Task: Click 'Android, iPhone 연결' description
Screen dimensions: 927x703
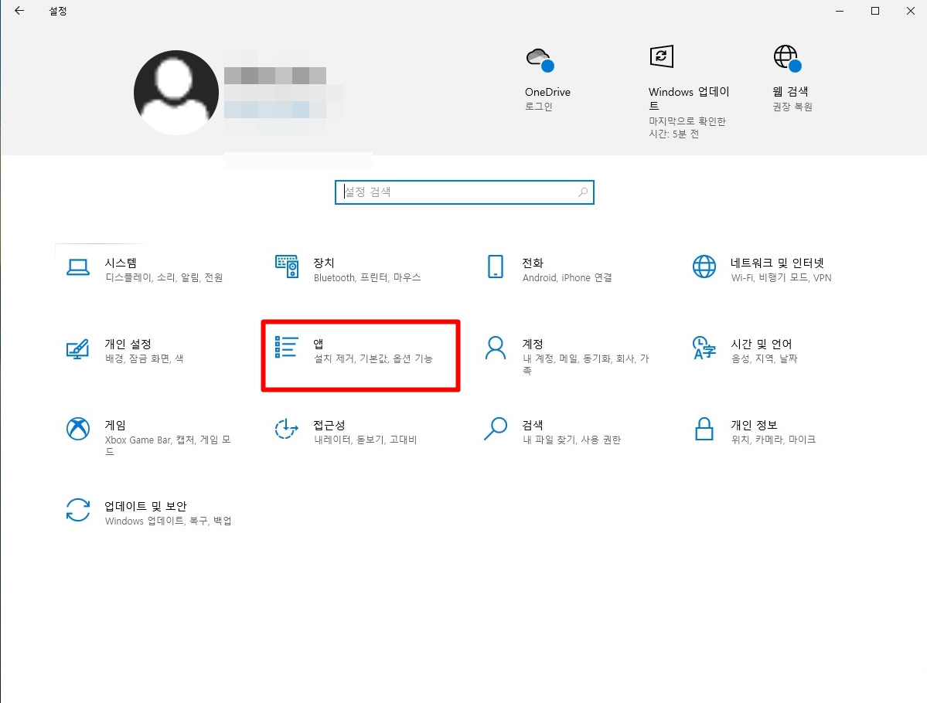Action: (567, 277)
